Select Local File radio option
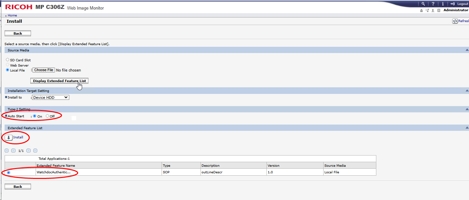The height and width of the screenshot is (200, 469). coord(8,70)
